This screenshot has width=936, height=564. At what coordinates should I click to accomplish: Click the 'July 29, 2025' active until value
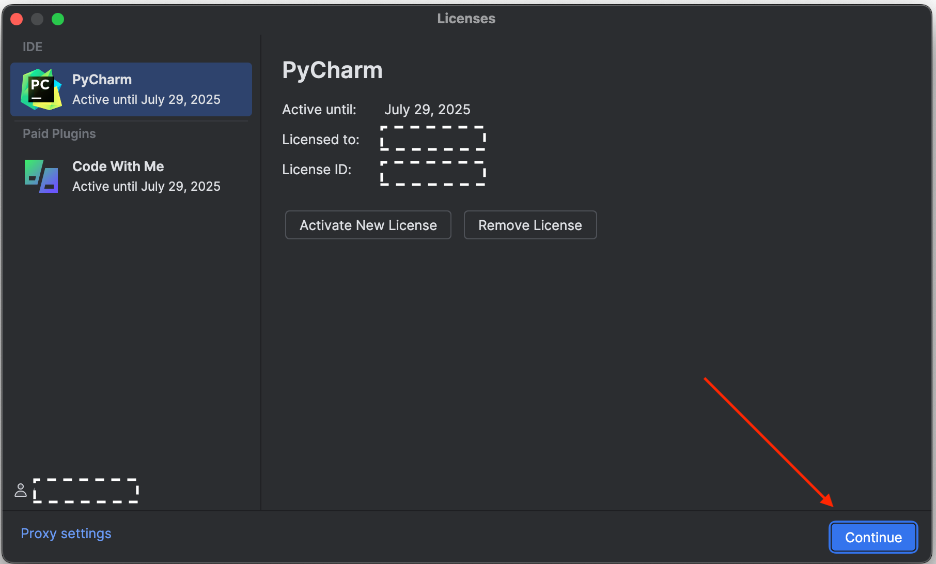pos(427,110)
